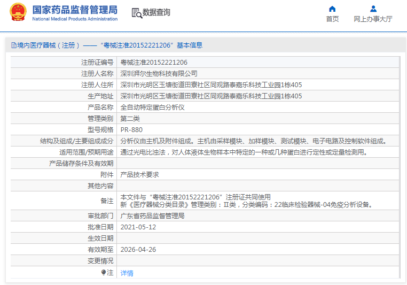This screenshot has height=285, width=407.
Task: Click the registrant name 深圳湃尔生物科技有限公司
Action: click(159, 73)
